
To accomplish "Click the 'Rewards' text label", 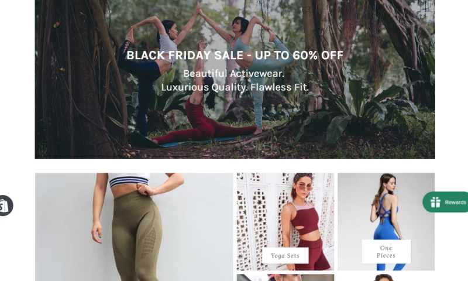I will (456, 202).
